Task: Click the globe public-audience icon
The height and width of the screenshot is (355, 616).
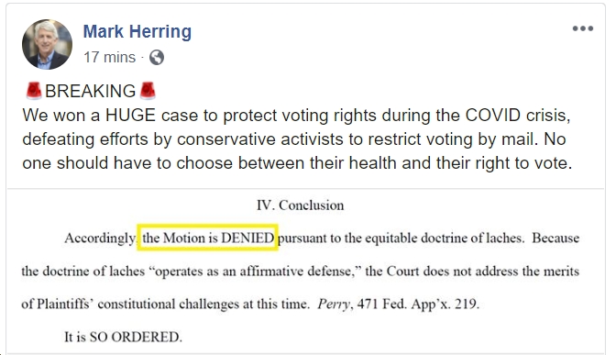Action: point(157,58)
